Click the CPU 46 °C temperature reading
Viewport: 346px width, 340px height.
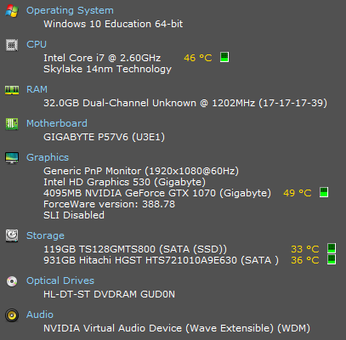[198, 58]
